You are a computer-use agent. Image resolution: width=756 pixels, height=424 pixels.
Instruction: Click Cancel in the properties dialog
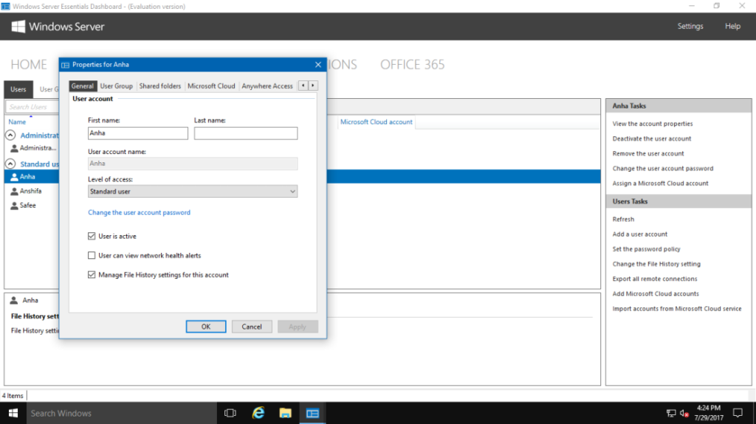tap(252, 327)
